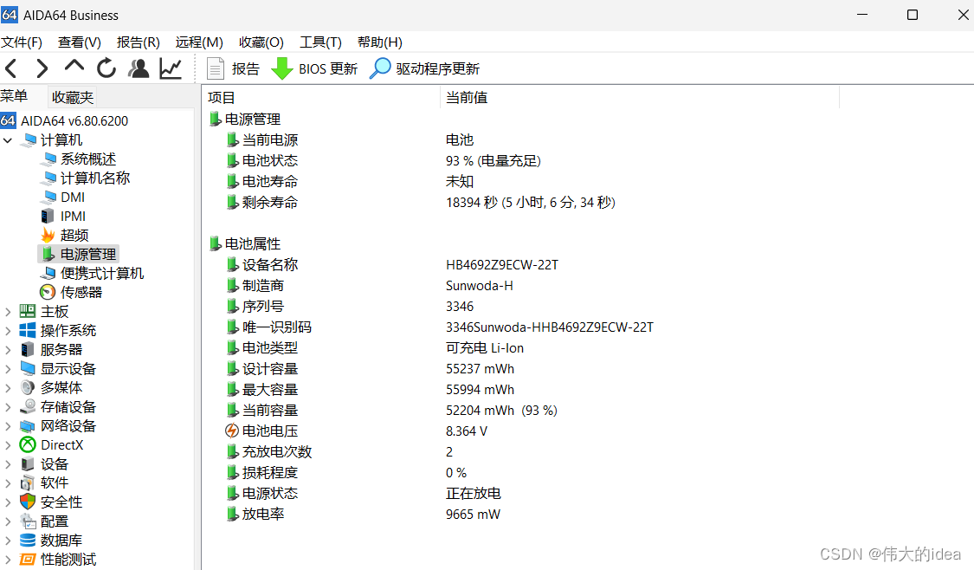Click the BIOS 更新 green arrow button
974x570 pixels.
(314, 68)
